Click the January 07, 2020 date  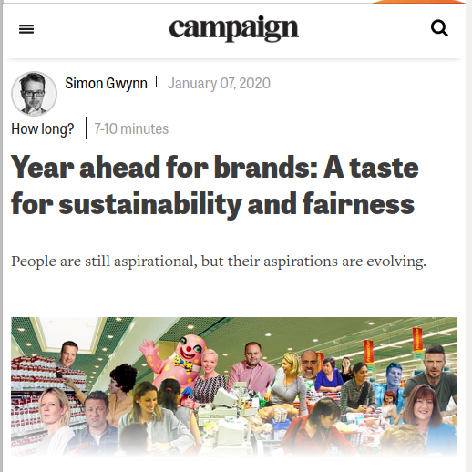(219, 83)
